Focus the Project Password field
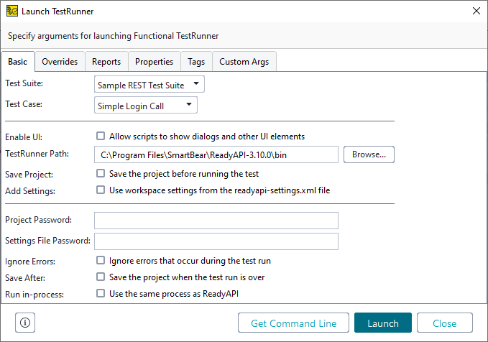Image resolution: width=488 pixels, height=342 pixels. pos(216,221)
